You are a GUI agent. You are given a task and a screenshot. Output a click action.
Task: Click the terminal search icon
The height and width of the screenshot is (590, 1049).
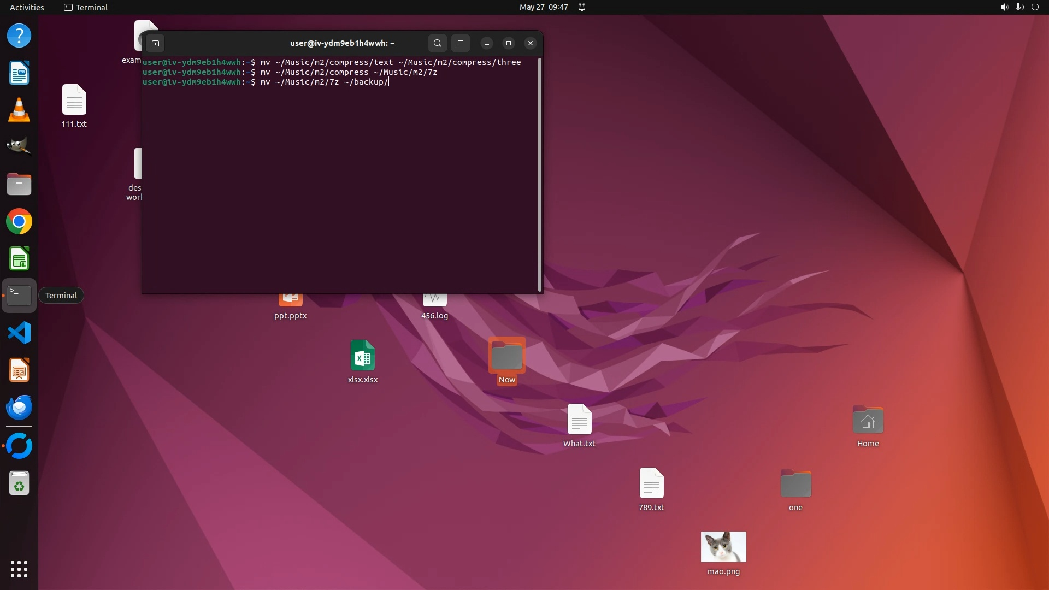pos(437,43)
